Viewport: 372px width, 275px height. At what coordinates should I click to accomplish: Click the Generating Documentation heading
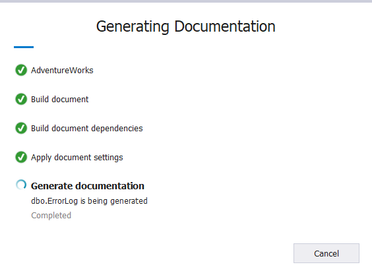(186, 26)
